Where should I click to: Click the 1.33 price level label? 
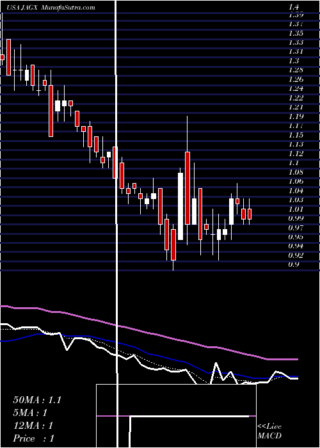coord(296,43)
